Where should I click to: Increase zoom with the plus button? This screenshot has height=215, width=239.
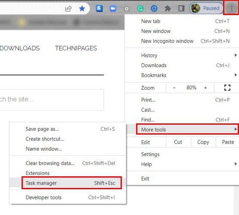tap(205, 88)
